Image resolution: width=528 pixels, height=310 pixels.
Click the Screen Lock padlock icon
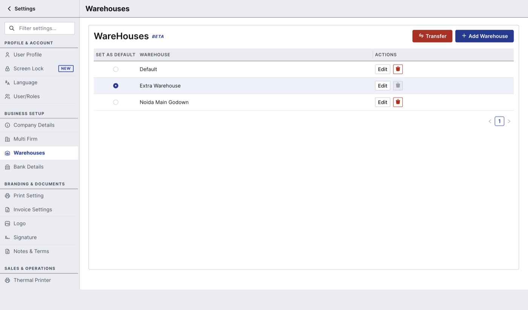tap(7, 69)
